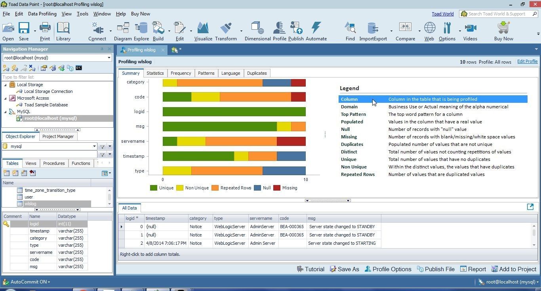Click the create table icon in Object Explorer
The width and height of the screenshot is (541, 291).
coord(6,173)
